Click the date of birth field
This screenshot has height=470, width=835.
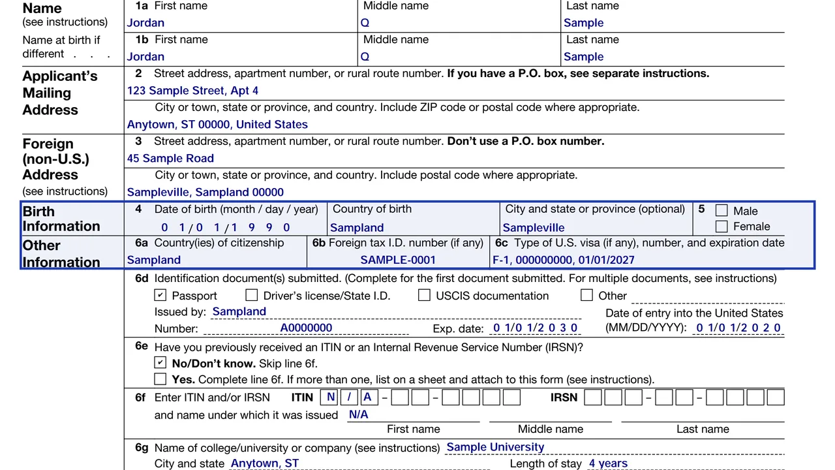[x=226, y=228]
